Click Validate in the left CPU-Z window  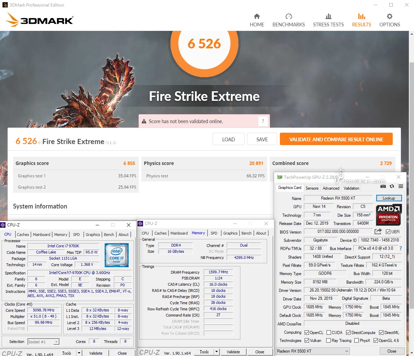[96, 353]
